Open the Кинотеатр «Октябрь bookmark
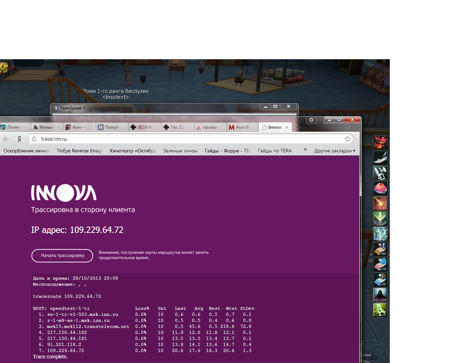 click(x=133, y=151)
